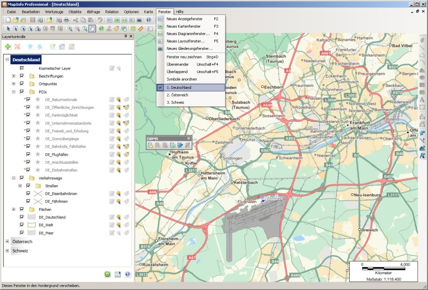Uncheck DE_Flughäfen layer checkbox

28,154
